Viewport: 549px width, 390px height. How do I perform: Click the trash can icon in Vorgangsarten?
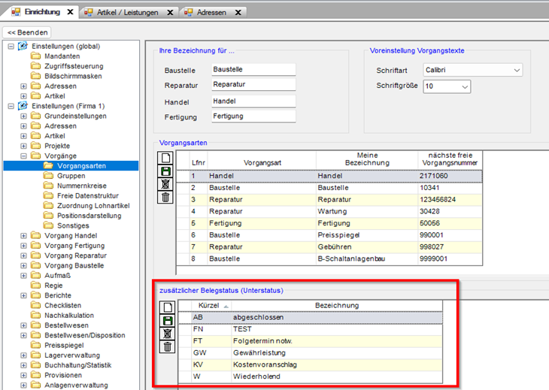[166, 198]
